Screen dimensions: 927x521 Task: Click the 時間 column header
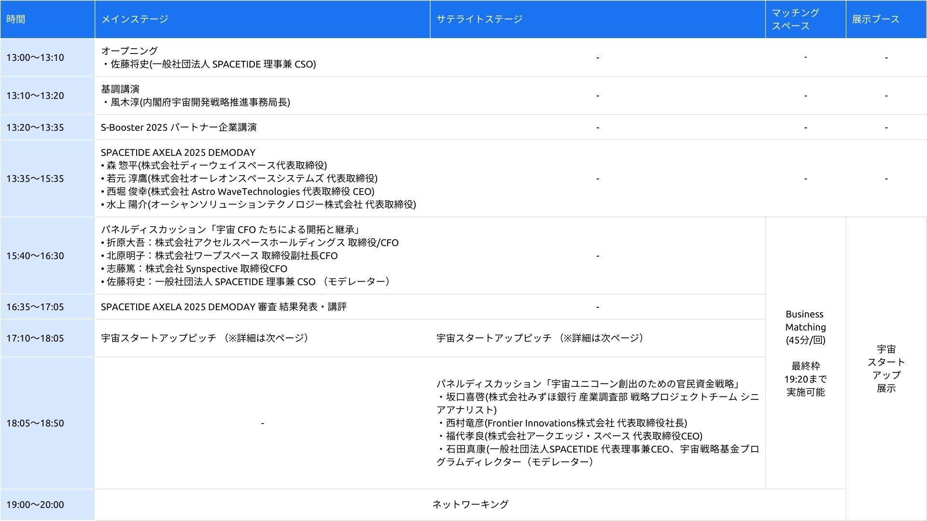click(x=47, y=19)
